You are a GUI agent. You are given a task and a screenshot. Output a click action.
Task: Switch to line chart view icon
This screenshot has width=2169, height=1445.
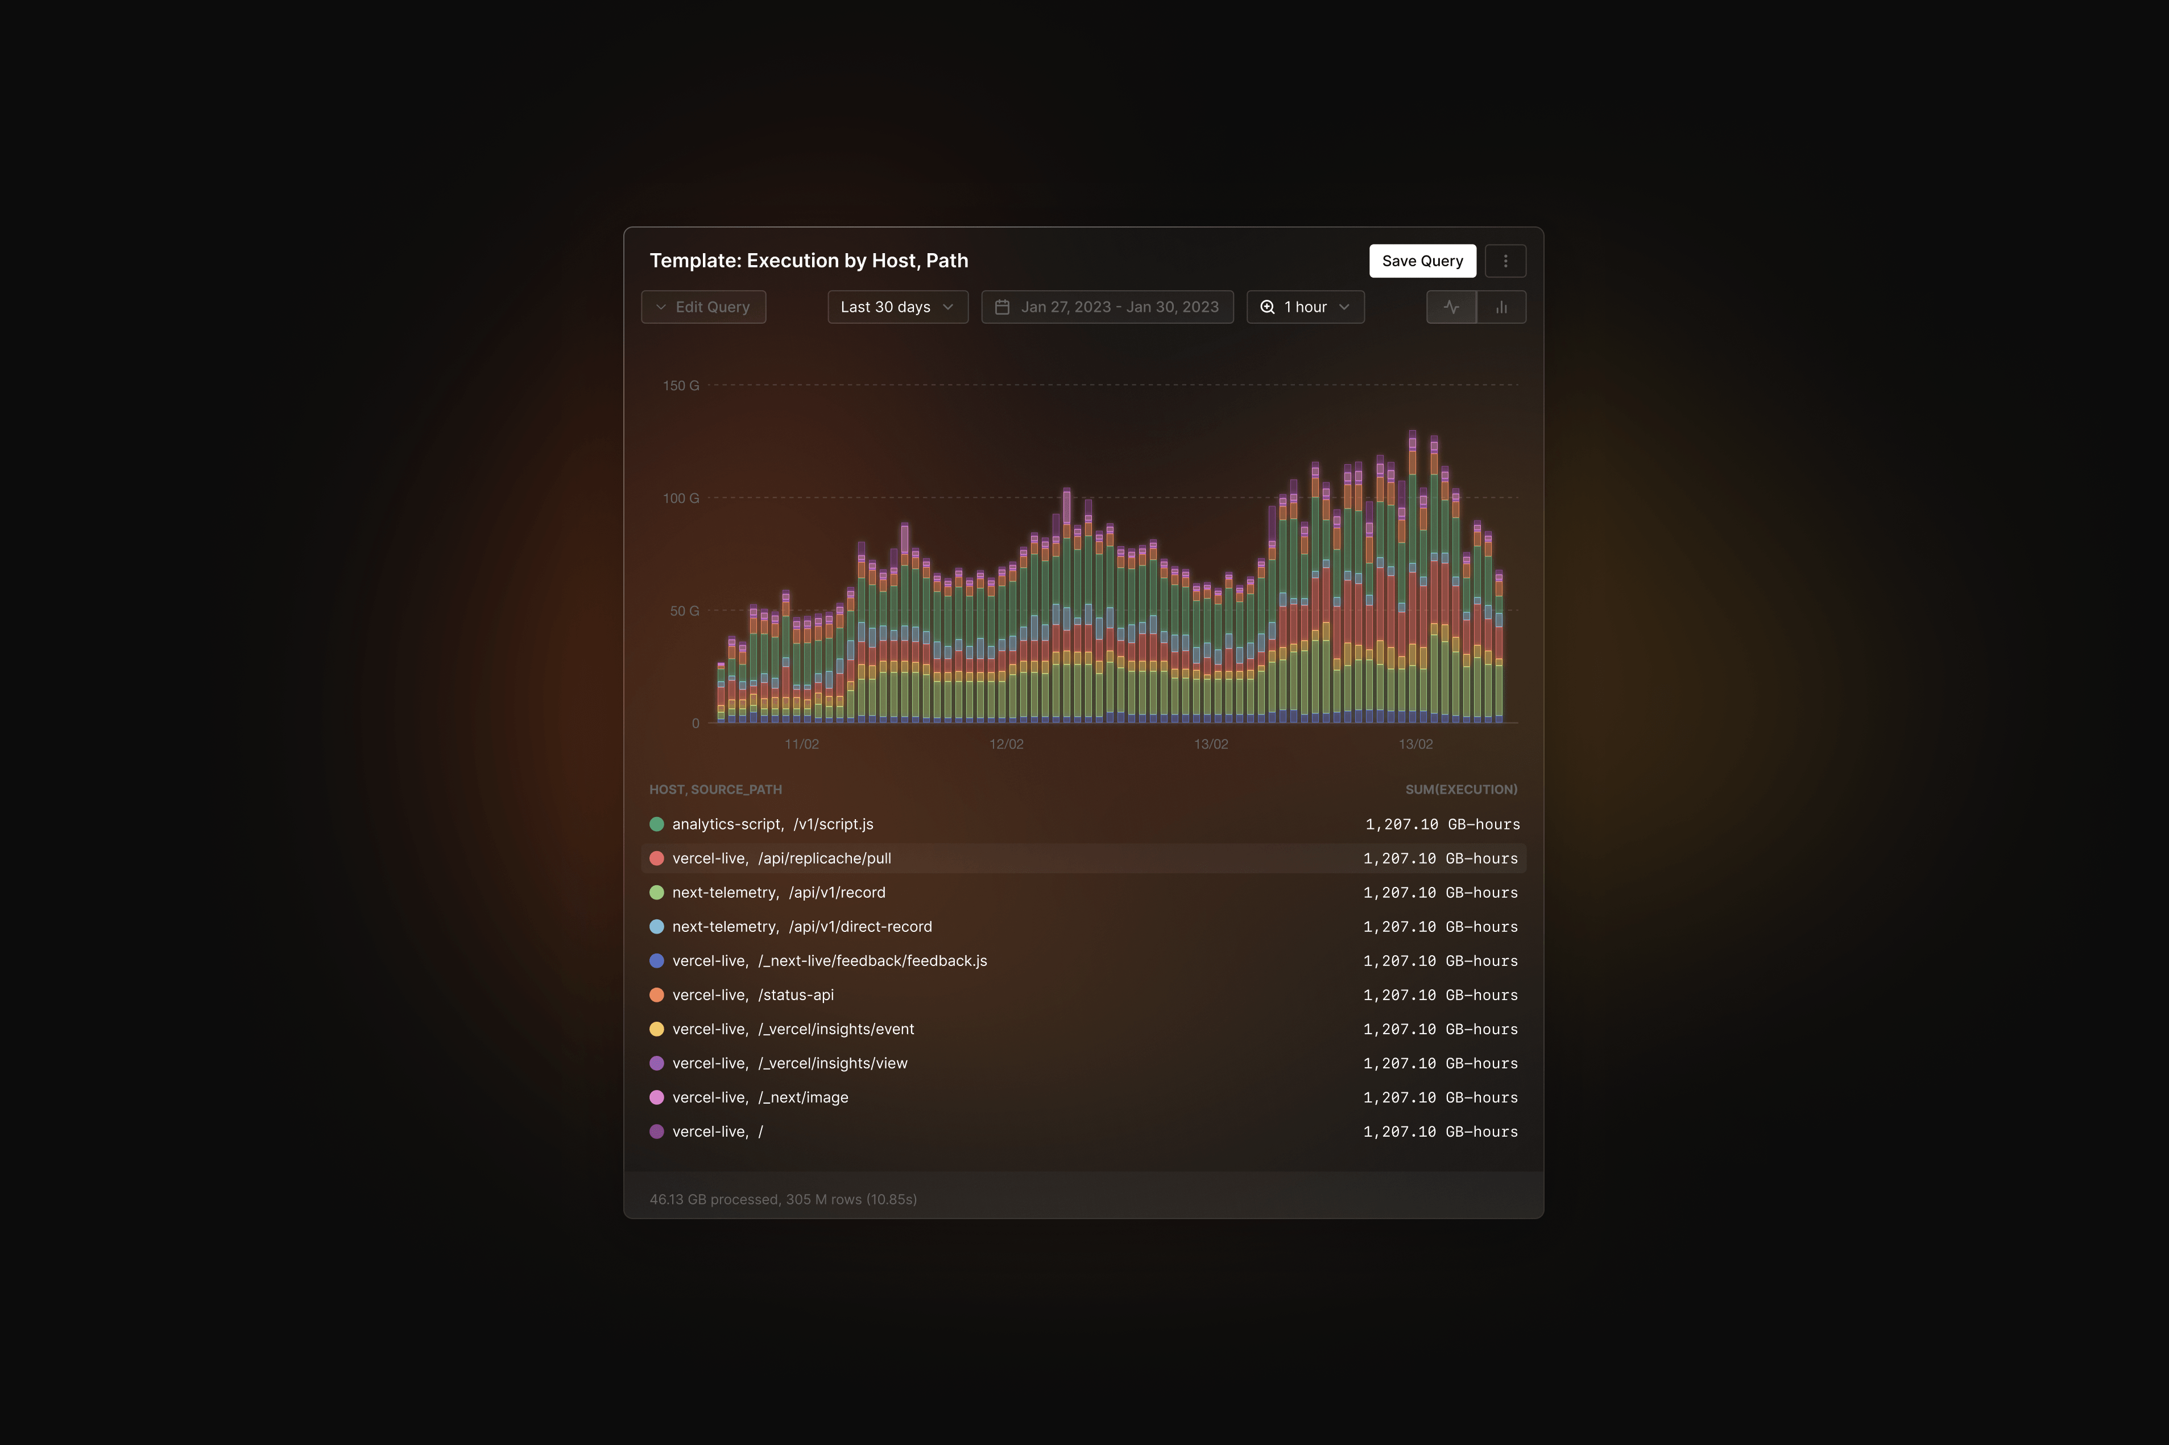1451,307
